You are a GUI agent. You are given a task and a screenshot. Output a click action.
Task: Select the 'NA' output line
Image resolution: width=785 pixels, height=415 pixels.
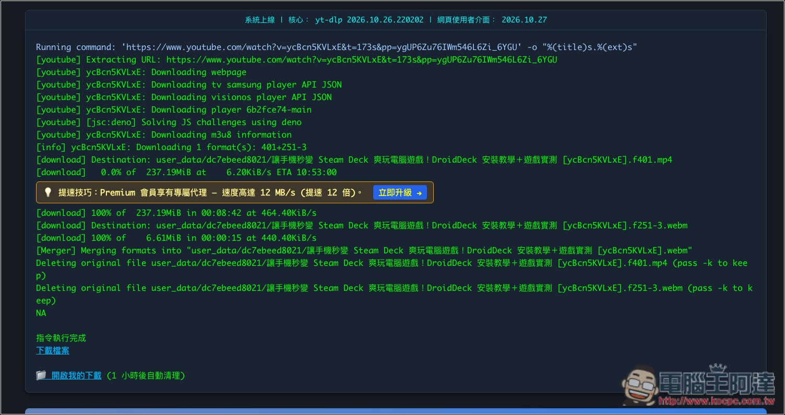click(41, 313)
